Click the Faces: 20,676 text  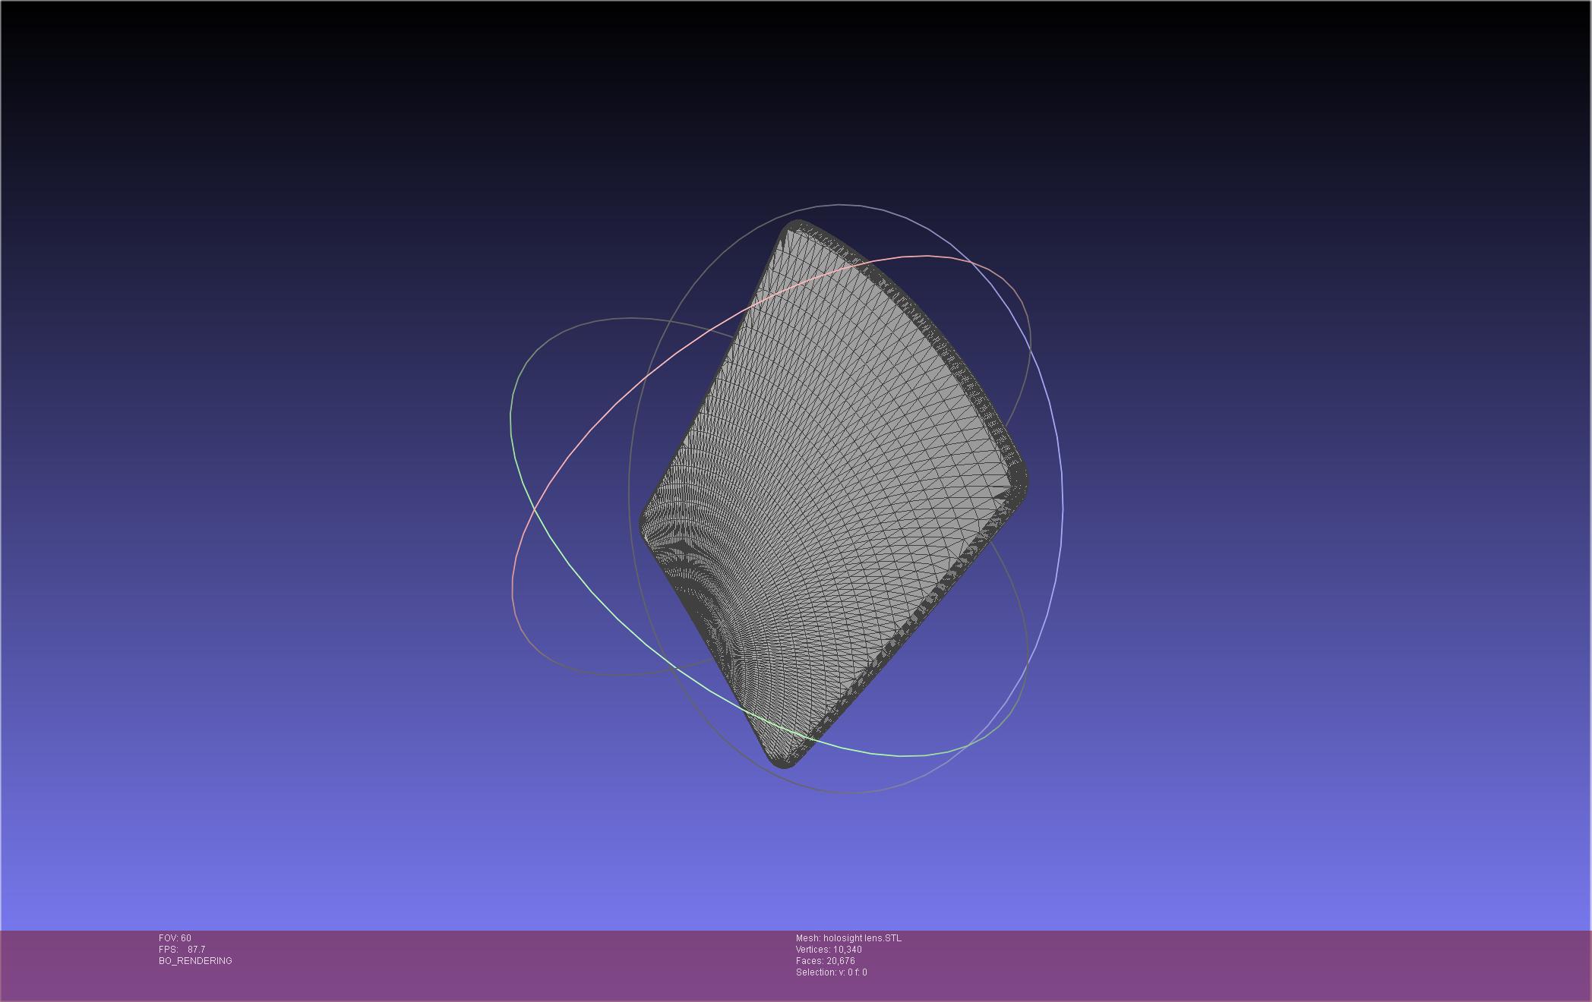[825, 961]
